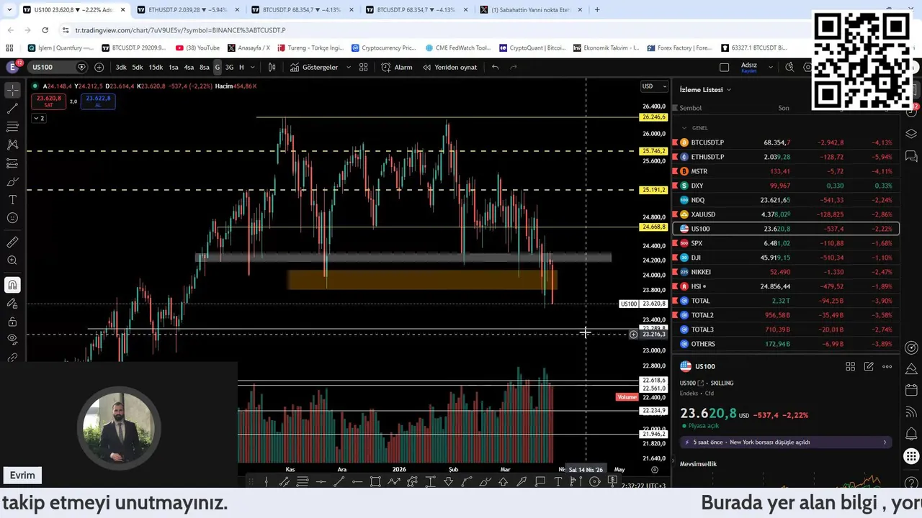Click the blue AL buy button

[98, 101]
